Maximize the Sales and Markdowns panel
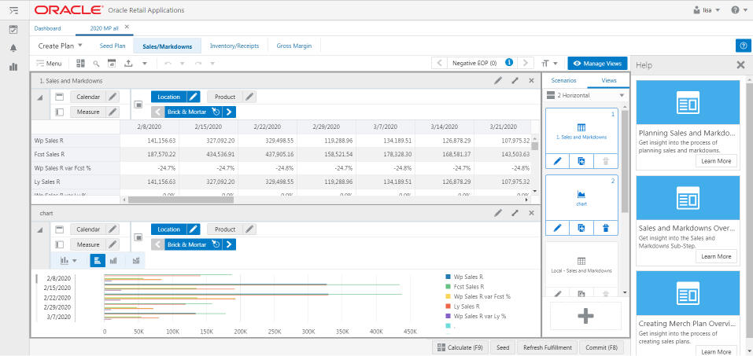 point(515,80)
